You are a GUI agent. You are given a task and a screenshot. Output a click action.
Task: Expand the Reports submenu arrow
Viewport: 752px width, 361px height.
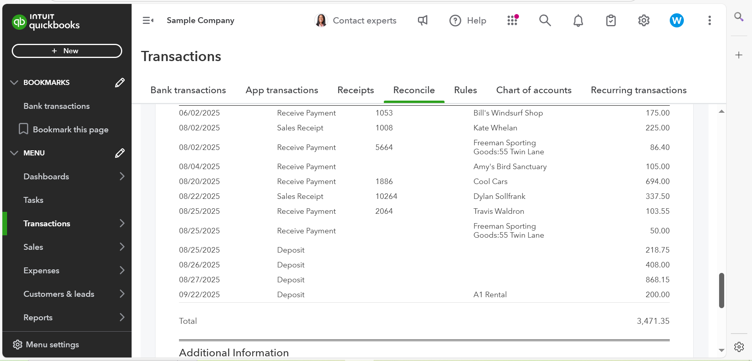click(122, 318)
